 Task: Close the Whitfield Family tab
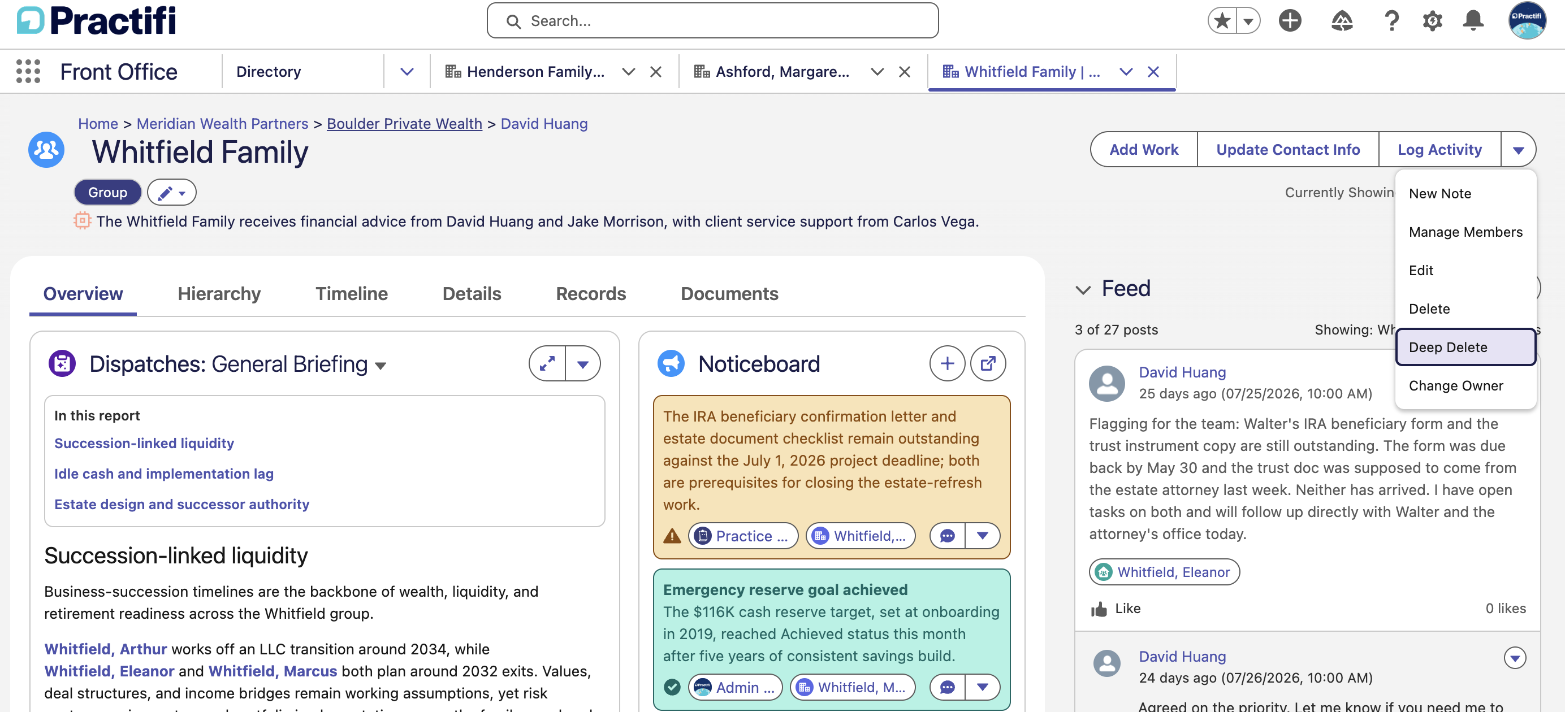[x=1152, y=72]
